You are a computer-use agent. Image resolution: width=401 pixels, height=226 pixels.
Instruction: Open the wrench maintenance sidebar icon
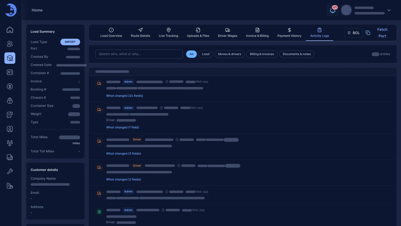pos(10,171)
